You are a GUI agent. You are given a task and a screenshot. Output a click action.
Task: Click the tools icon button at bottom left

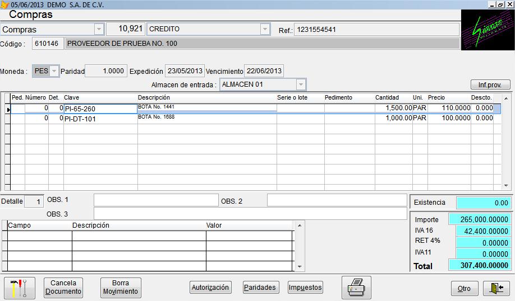19,288
